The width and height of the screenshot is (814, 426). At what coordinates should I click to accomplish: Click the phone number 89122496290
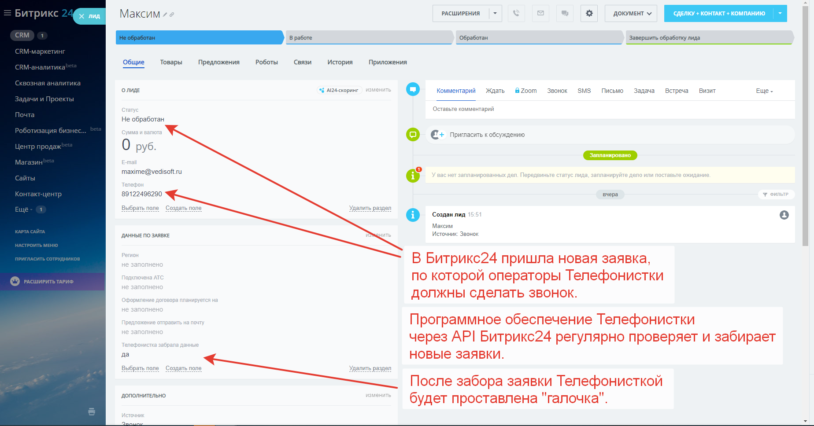142,194
